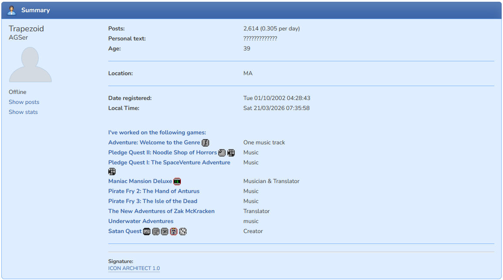Viewport: 503px width, 280px height.
Task: Click the post count 2,614 (0.305 per day)
Action: coord(271,29)
